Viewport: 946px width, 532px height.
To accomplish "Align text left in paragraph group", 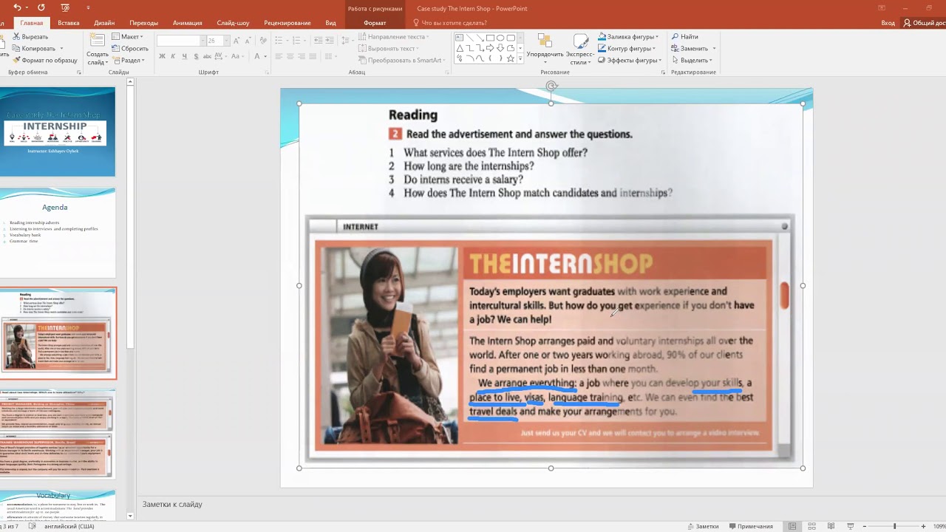I will point(279,56).
